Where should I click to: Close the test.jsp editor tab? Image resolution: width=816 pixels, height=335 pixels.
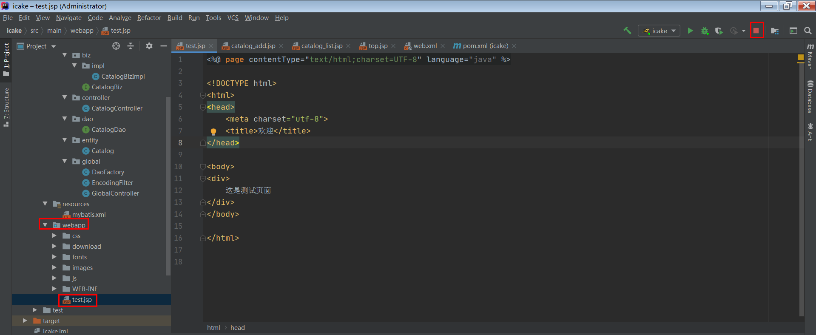pyautogui.click(x=211, y=46)
